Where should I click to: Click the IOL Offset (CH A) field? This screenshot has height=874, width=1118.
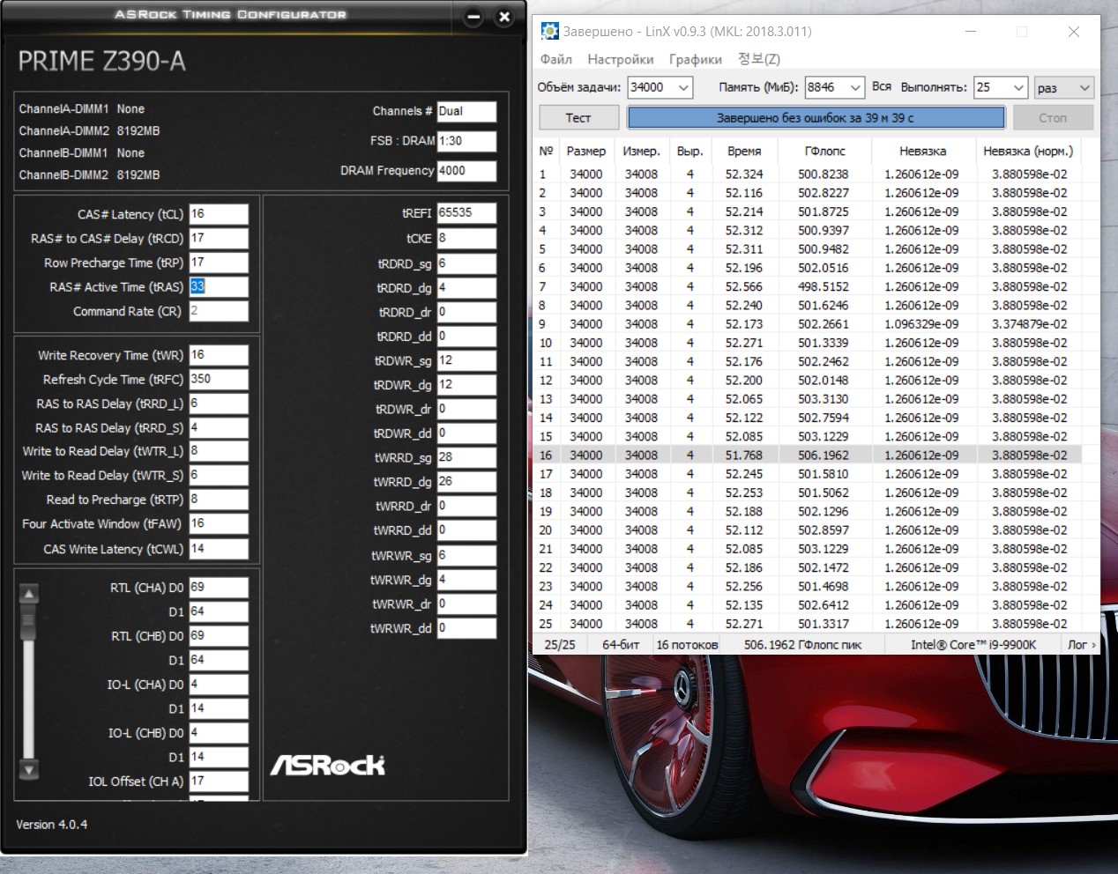[x=219, y=781]
